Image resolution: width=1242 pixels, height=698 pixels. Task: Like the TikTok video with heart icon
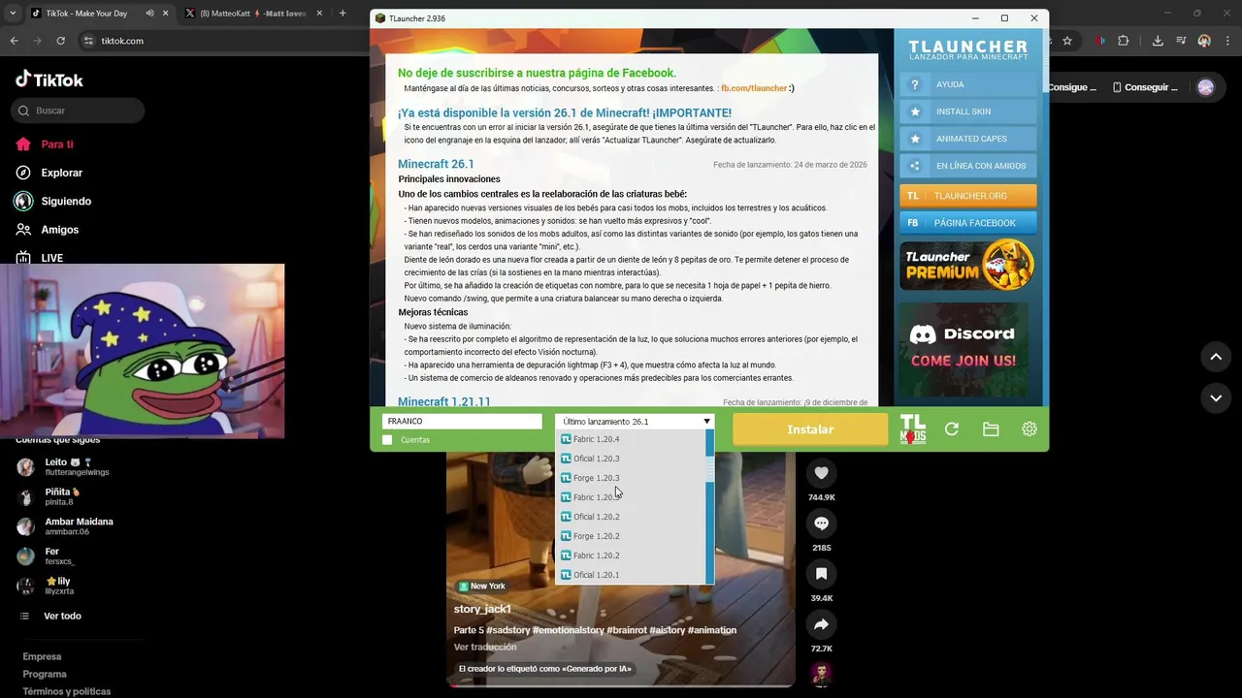pyautogui.click(x=821, y=473)
